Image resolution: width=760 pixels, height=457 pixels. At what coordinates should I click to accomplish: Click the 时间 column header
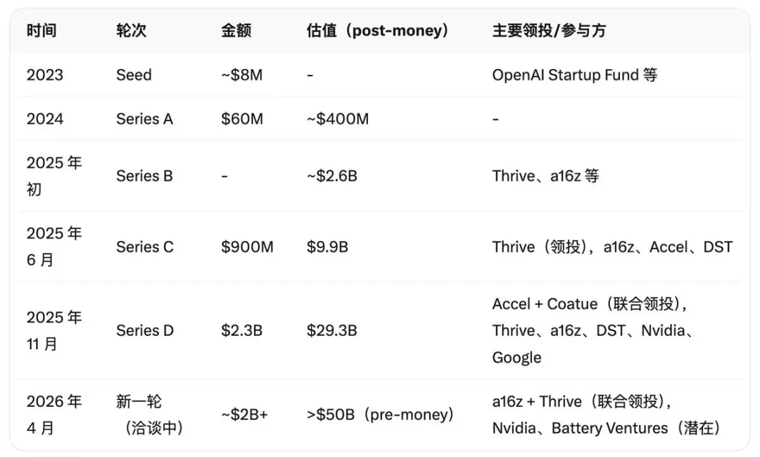pyautogui.click(x=42, y=31)
